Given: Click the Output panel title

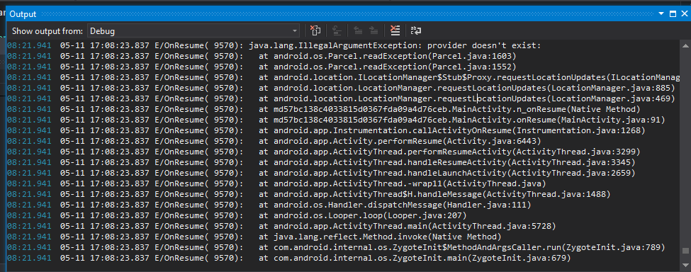Looking at the screenshot, I should tap(23, 14).
